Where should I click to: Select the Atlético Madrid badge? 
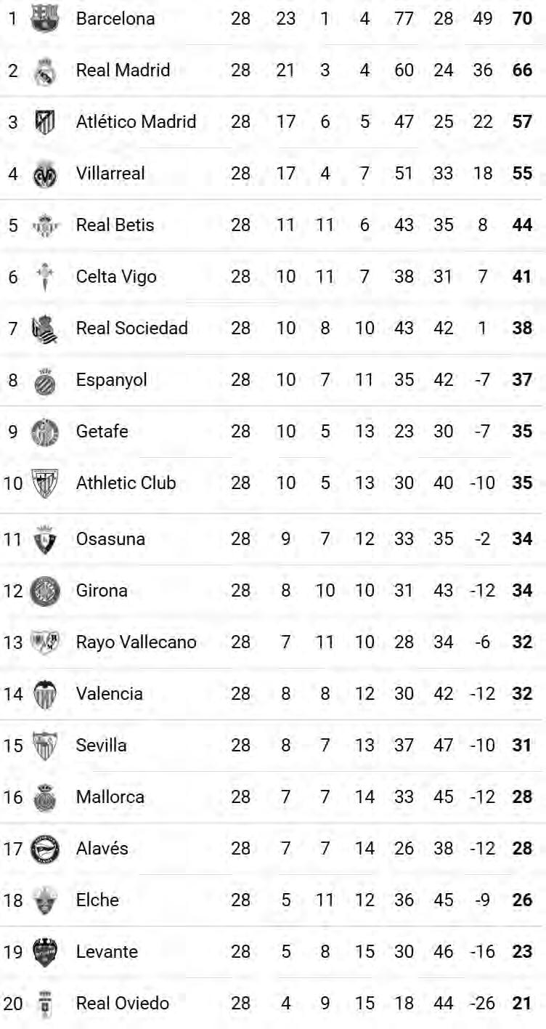click(44, 122)
